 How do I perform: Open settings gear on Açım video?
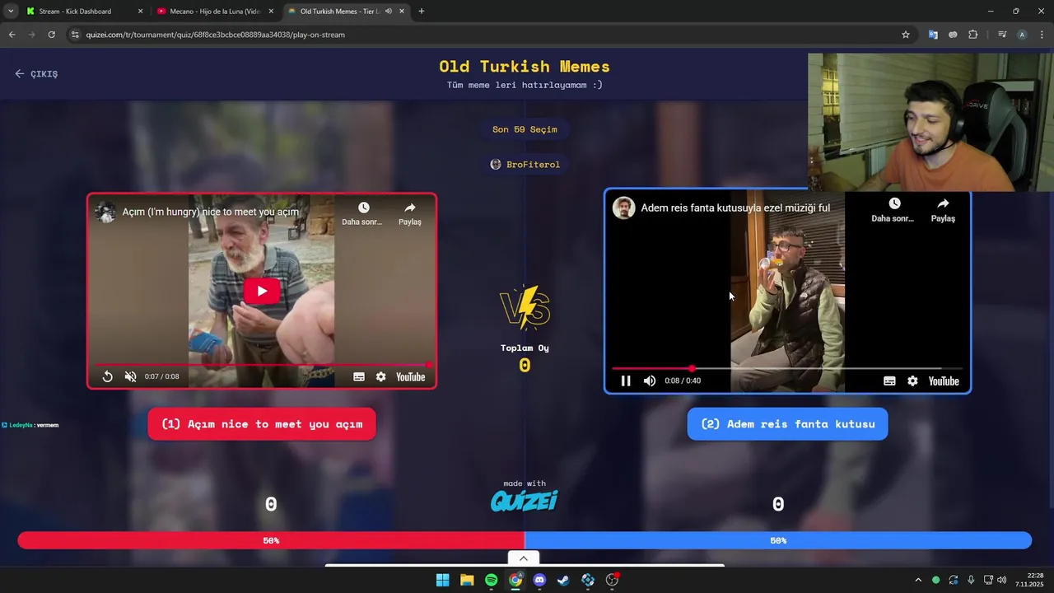pos(380,376)
